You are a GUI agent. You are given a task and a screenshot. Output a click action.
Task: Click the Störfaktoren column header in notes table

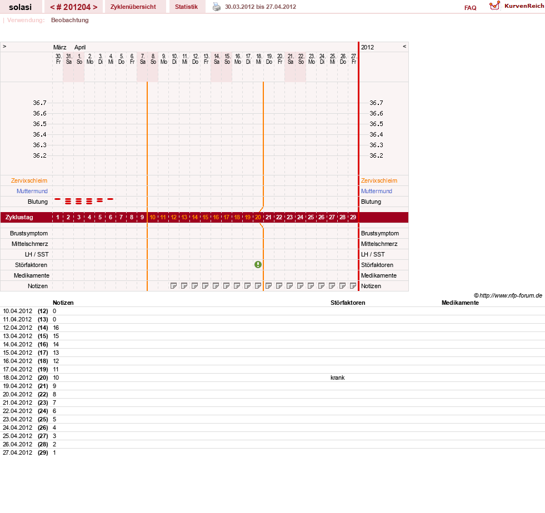pyautogui.click(x=348, y=303)
